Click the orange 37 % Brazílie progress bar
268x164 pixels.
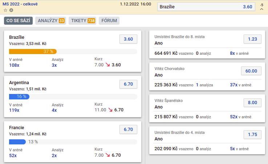coord(33,52)
